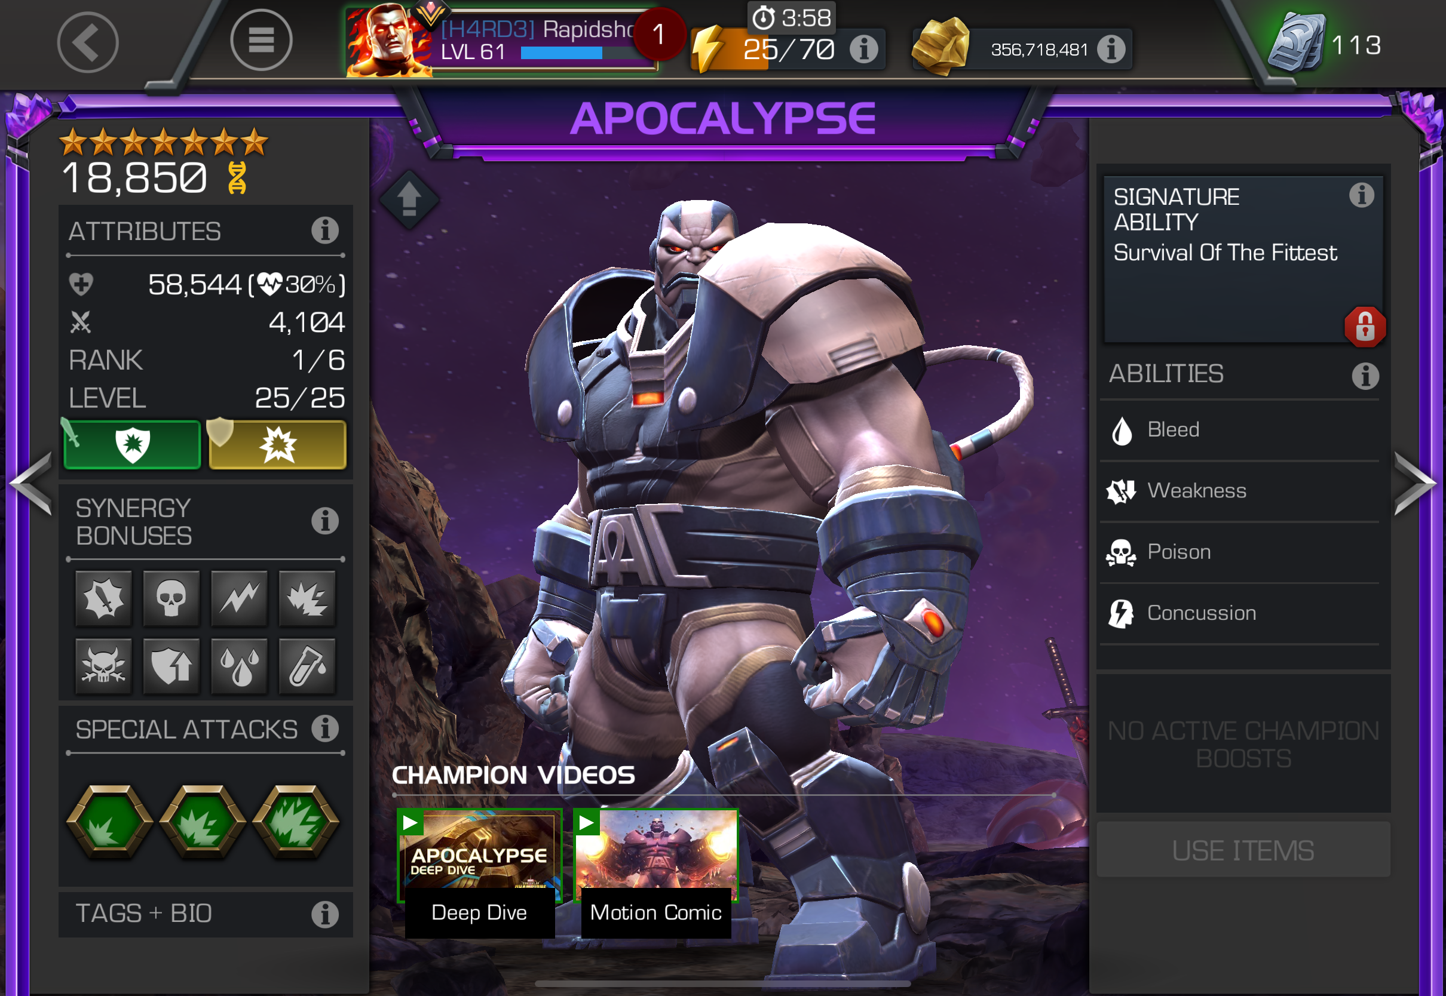
Task: Open the energy info icon
Action: pyautogui.click(x=864, y=49)
